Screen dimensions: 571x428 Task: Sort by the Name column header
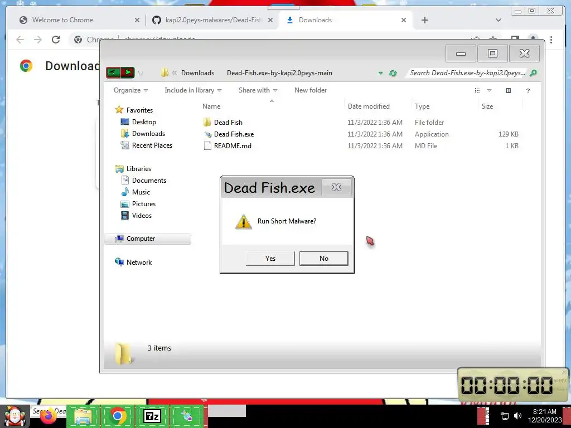click(211, 106)
